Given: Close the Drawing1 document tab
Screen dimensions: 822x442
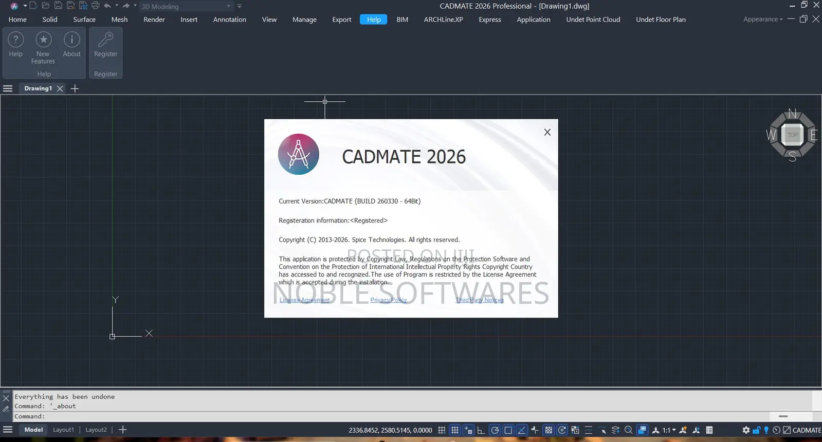Looking at the screenshot, I should 60,88.
